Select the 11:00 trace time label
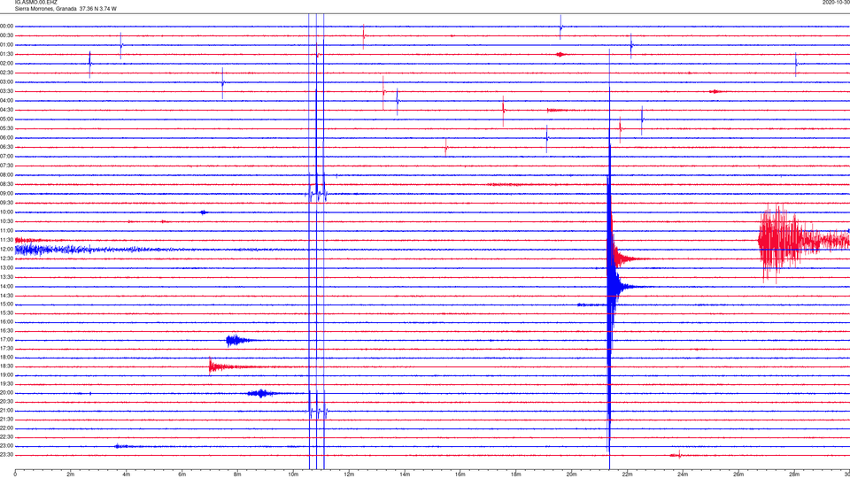This screenshot has height=478, width=850. pyautogui.click(x=7, y=231)
